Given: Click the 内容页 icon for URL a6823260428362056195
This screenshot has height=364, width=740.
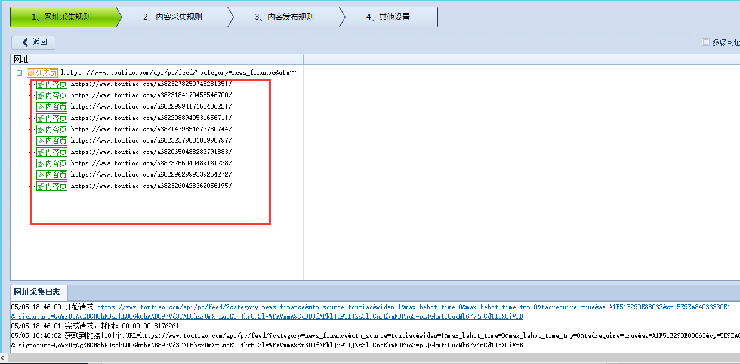Looking at the screenshot, I should (x=52, y=186).
